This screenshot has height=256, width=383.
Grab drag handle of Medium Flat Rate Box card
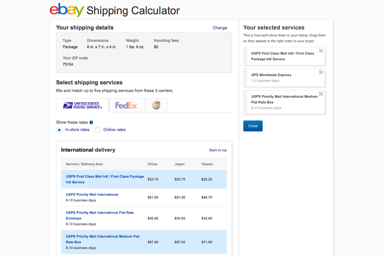coord(246,102)
